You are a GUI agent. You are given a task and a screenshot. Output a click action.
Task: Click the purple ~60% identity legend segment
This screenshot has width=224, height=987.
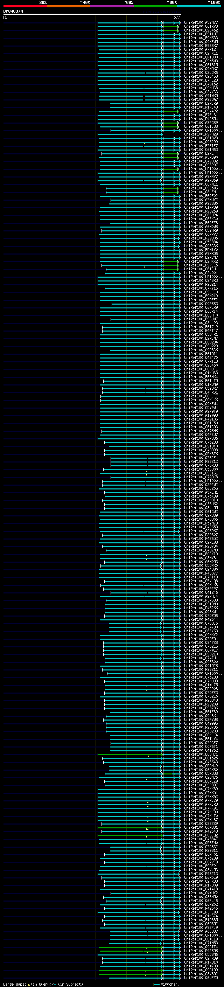[x=112, y=6]
